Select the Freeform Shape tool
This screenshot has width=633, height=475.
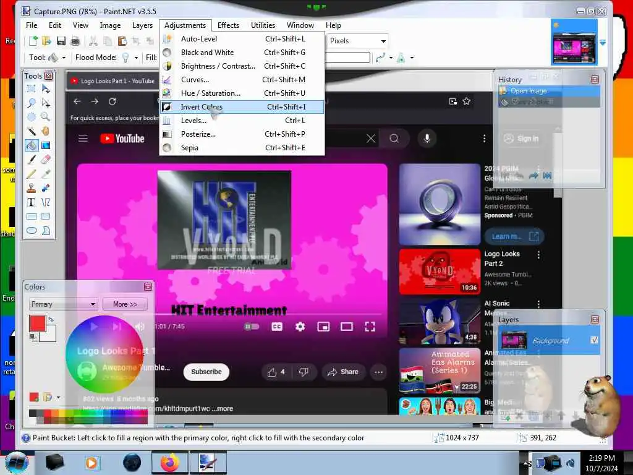click(46, 230)
